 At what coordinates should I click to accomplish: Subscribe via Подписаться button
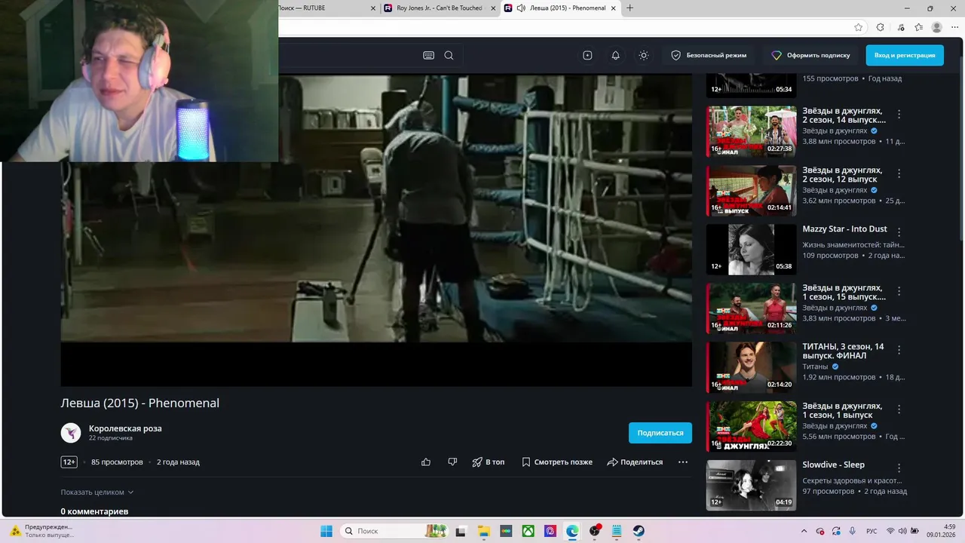click(x=660, y=433)
